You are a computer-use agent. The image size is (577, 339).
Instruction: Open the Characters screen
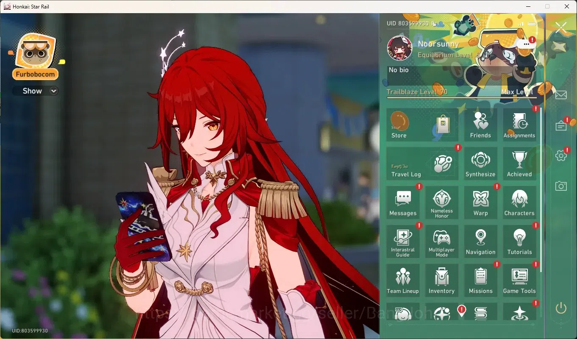(x=519, y=203)
